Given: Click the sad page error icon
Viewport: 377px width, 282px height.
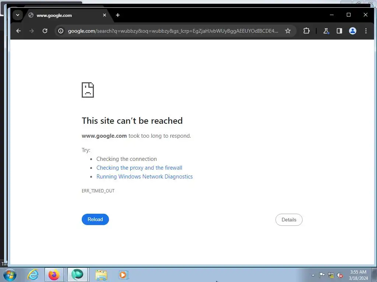Looking at the screenshot, I should [88, 90].
